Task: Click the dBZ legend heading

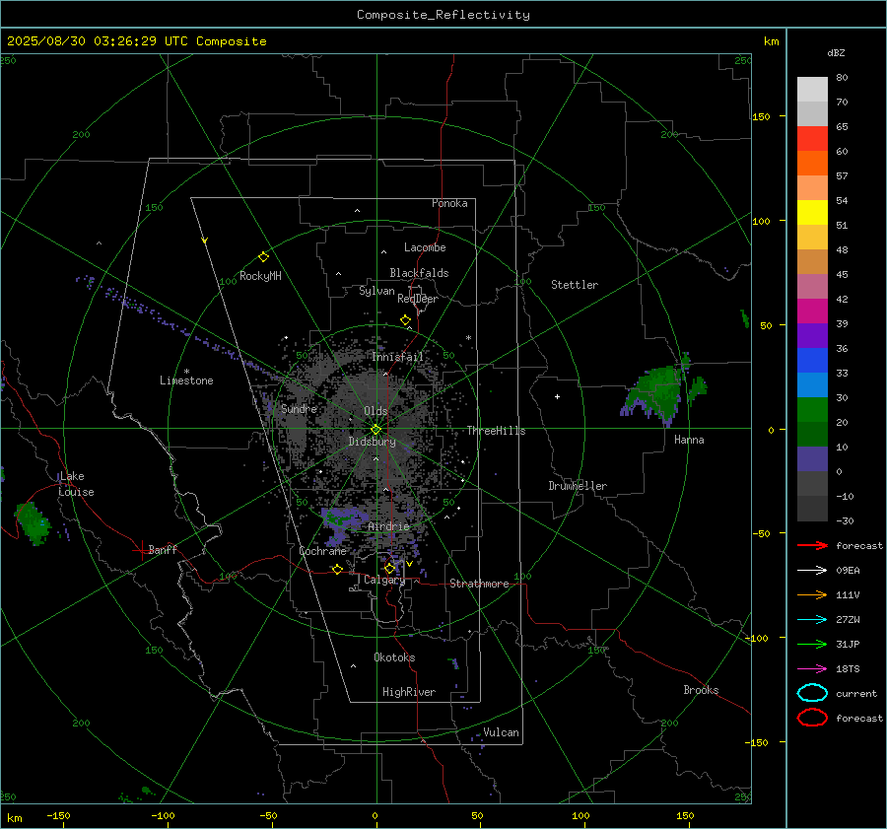Action: (836, 52)
